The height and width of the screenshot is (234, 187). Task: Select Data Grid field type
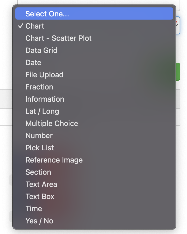[x=41, y=50]
